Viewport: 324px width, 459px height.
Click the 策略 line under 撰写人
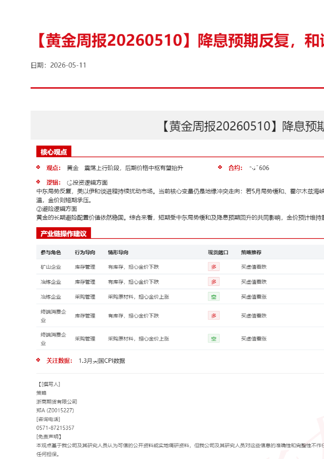41,393
